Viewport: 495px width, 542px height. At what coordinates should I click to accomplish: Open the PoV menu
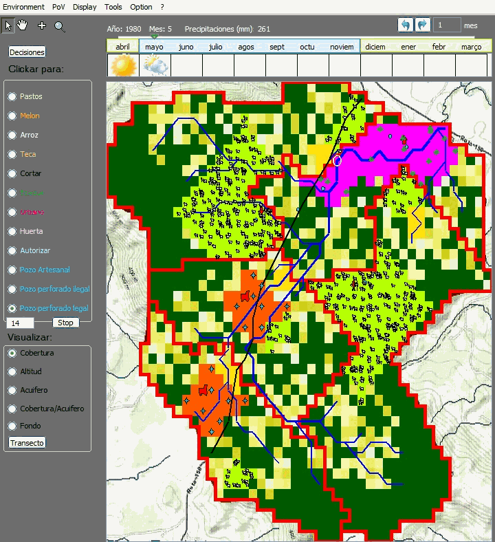coord(58,7)
